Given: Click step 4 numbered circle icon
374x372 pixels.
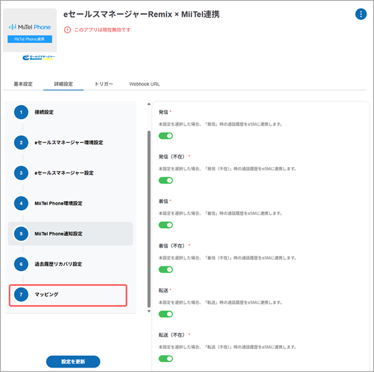Looking at the screenshot, I should pyautogui.click(x=21, y=203).
